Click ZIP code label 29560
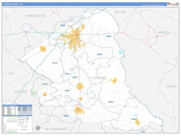The height and width of the screenshot is (136, 181). (66, 116)
